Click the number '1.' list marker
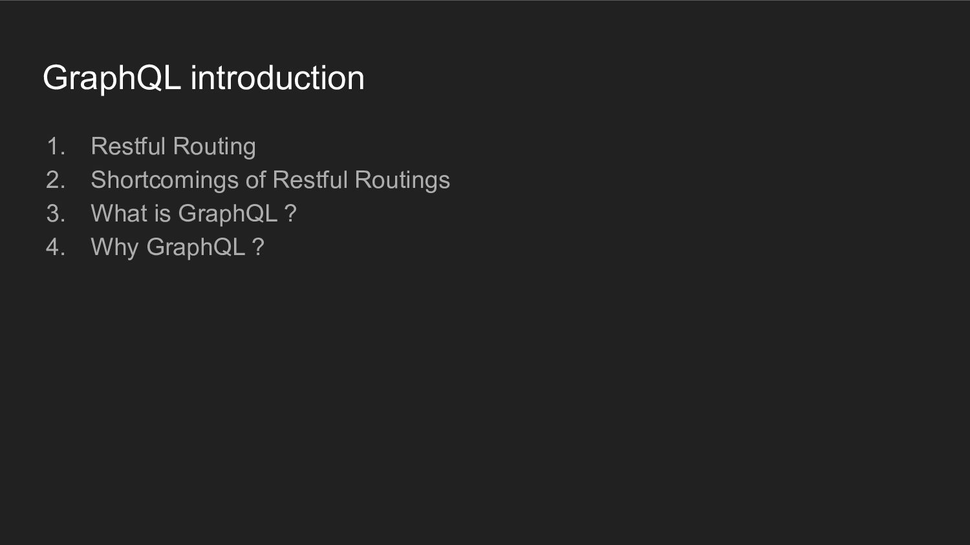 (56, 147)
